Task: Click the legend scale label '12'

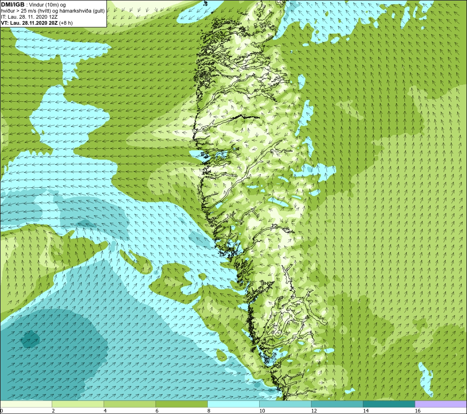Action: tap(314, 411)
